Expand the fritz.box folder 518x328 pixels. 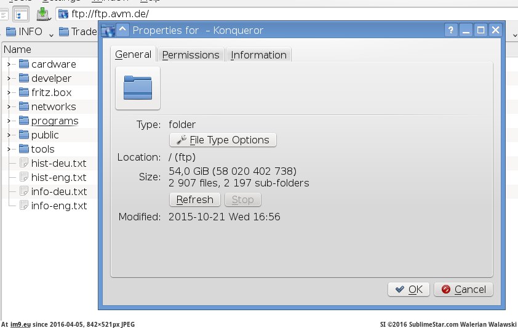pyautogui.click(x=9, y=92)
